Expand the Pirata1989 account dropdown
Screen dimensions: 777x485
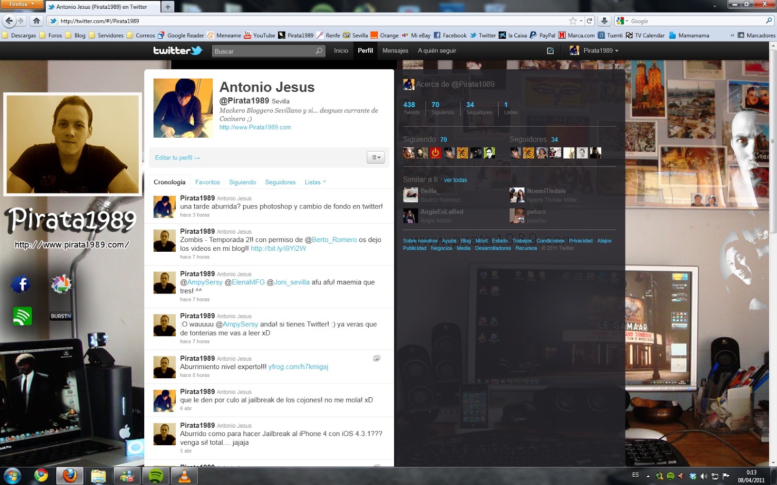pos(594,50)
